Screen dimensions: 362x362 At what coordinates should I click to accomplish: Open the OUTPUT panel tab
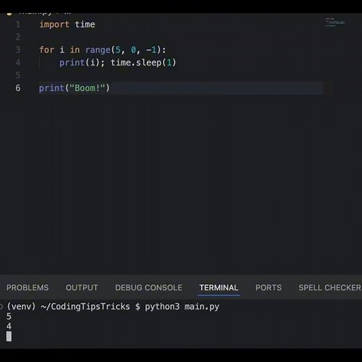[x=81, y=288]
